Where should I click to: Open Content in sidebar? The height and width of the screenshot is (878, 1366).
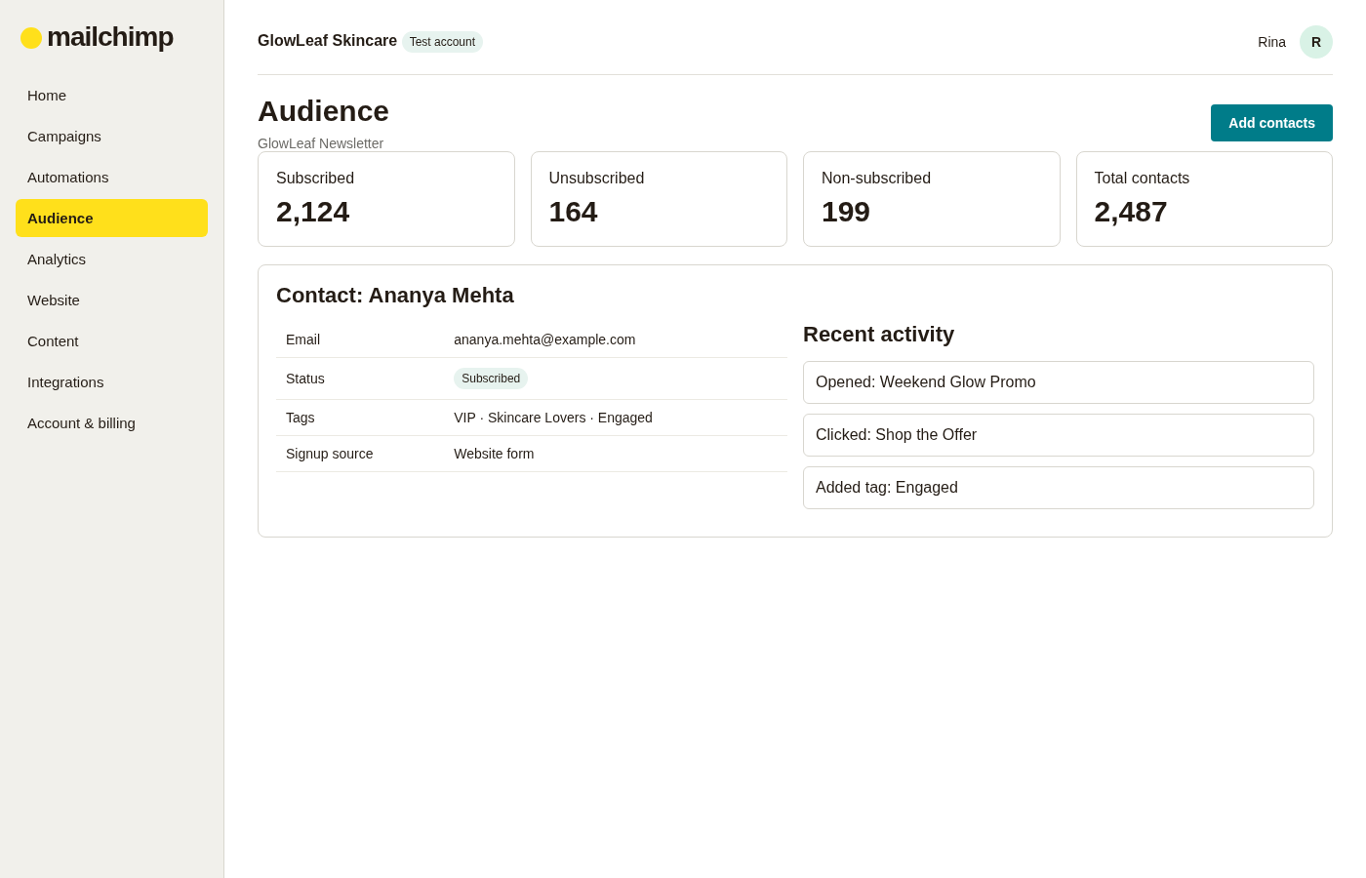pos(111,341)
